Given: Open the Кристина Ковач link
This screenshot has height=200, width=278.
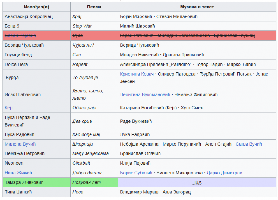Looking at the screenshot, I should 137,74.
